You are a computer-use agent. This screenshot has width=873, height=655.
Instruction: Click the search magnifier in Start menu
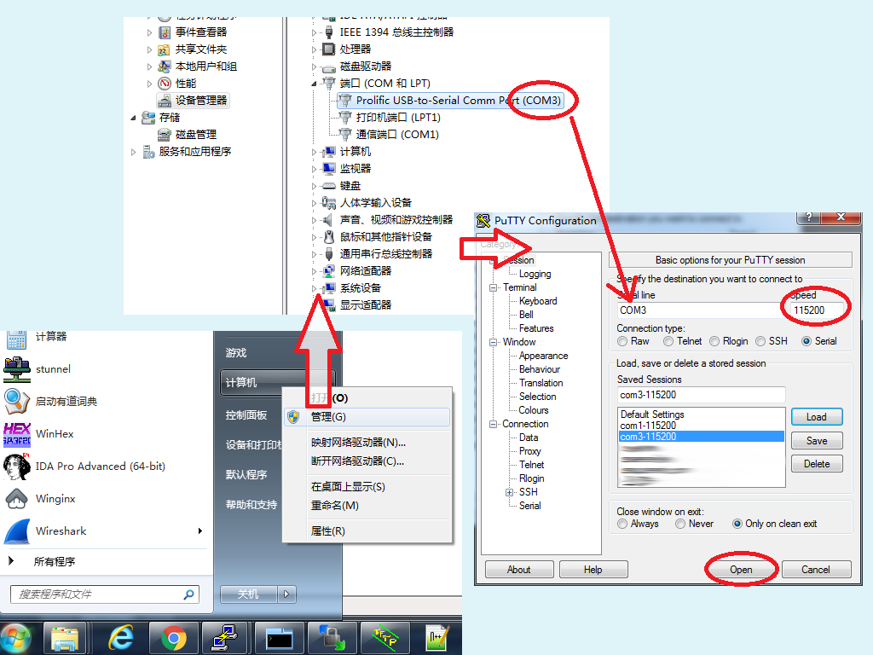point(189,594)
